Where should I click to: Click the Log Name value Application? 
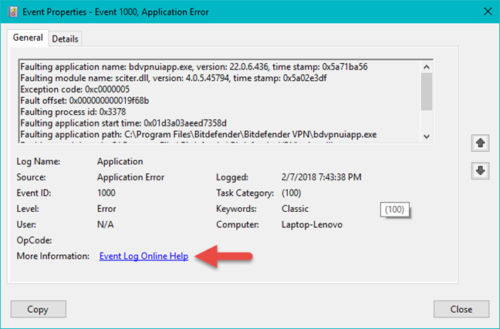click(x=120, y=162)
